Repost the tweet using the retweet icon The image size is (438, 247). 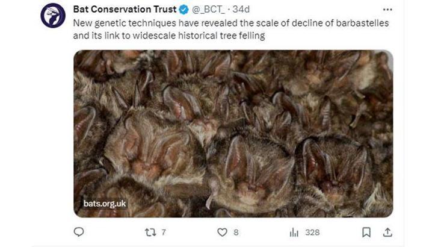point(151,232)
